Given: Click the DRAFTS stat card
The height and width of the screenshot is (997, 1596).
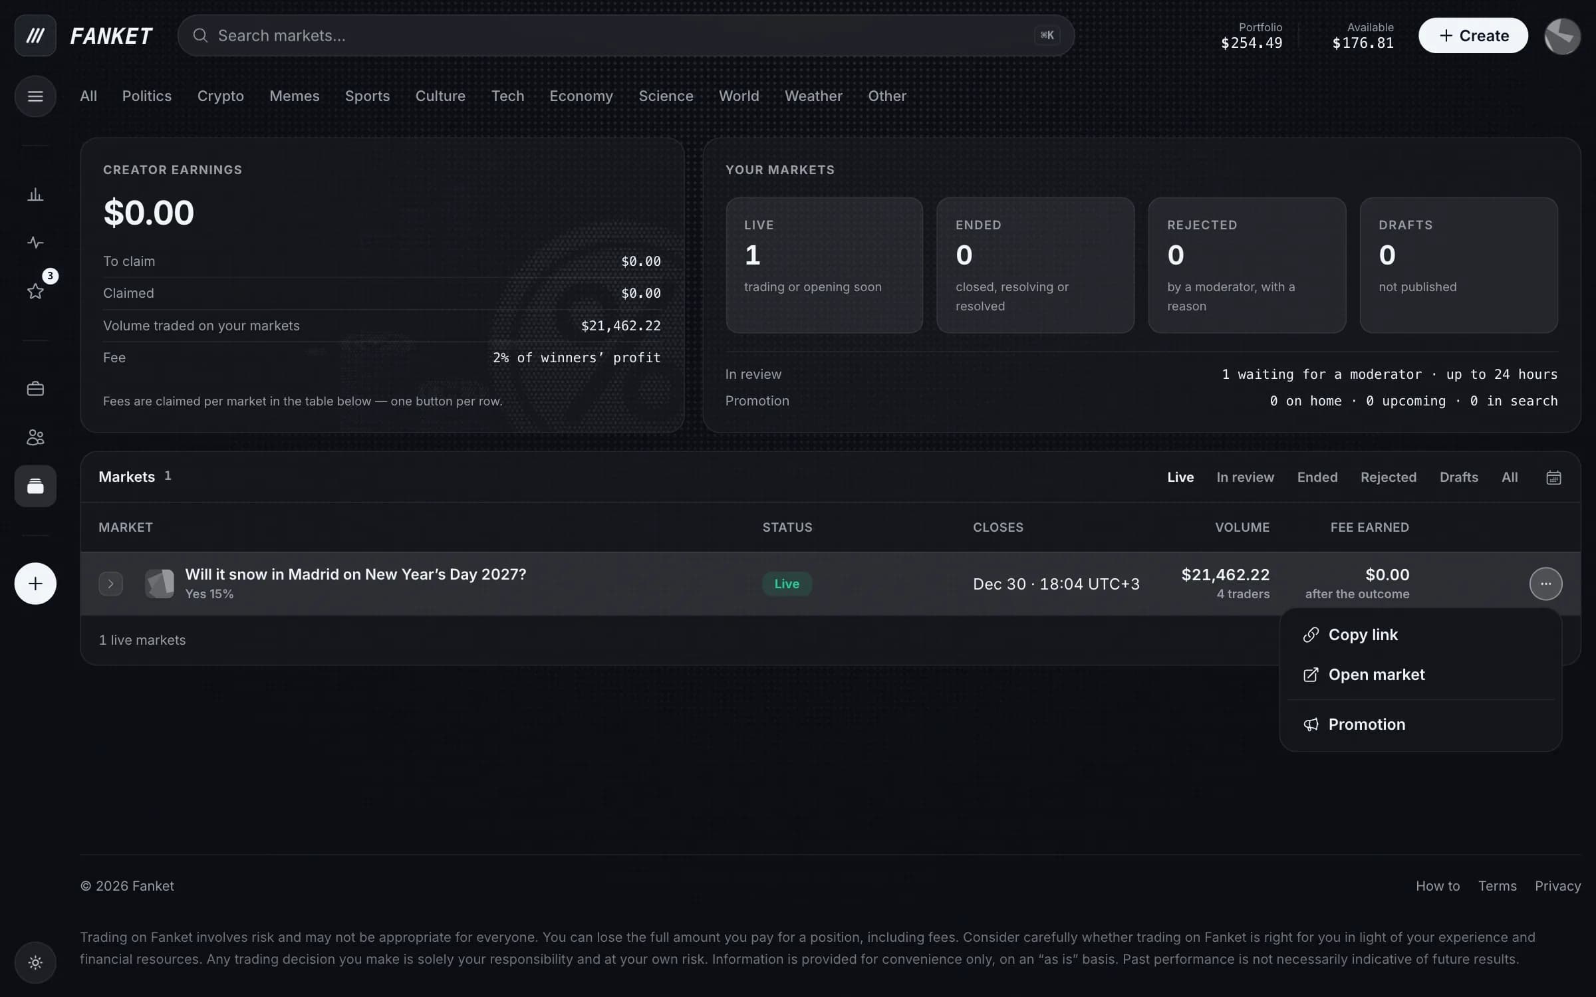Looking at the screenshot, I should click(x=1458, y=265).
